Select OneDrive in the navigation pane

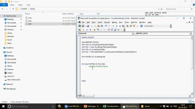tap(10, 48)
